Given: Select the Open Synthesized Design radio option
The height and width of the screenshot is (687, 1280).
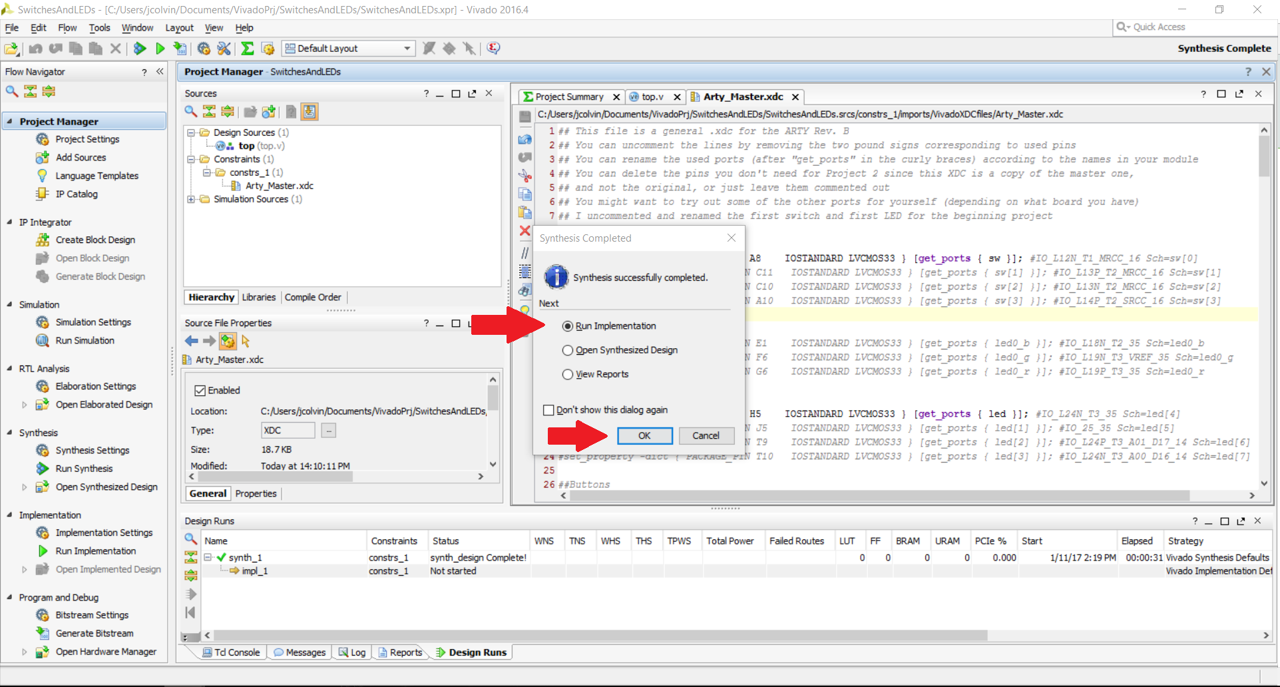Looking at the screenshot, I should [568, 350].
